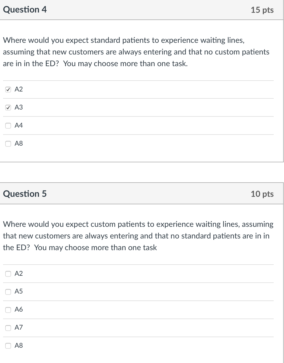
Task: Check the A2 checkbox in Question 5
Action: 8,274
